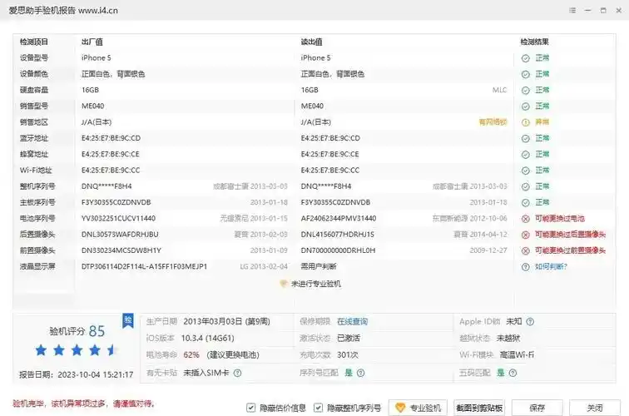
Task: Click the blue 验 ribbon badge
Action: [x=128, y=320]
